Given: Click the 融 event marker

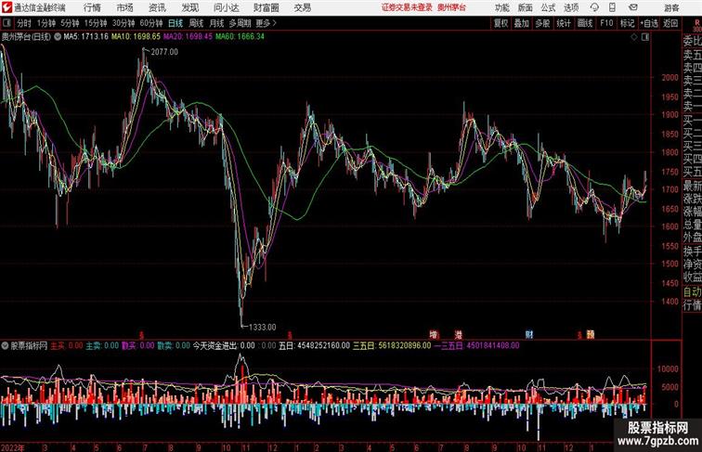Looking at the screenshot, I should pyautogui.click(x=591, y=334).
